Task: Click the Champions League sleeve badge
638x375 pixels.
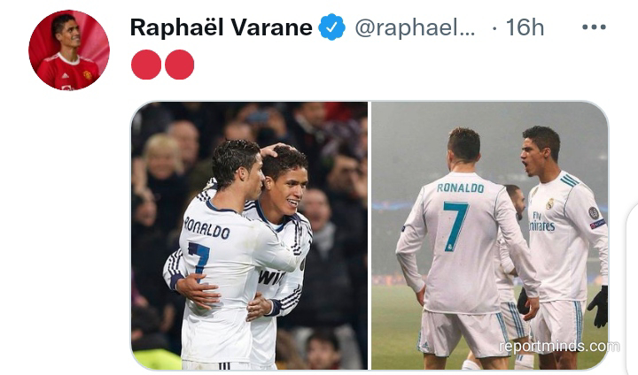Action: point(594,213)
